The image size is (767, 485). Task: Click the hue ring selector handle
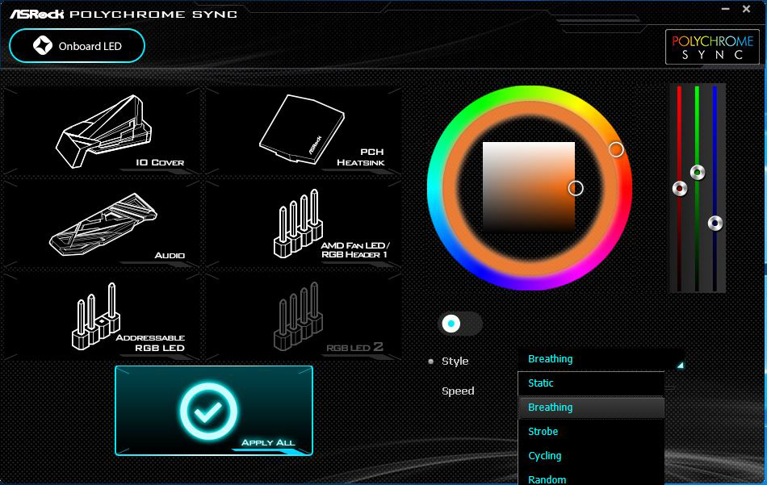tap(616, 149)
